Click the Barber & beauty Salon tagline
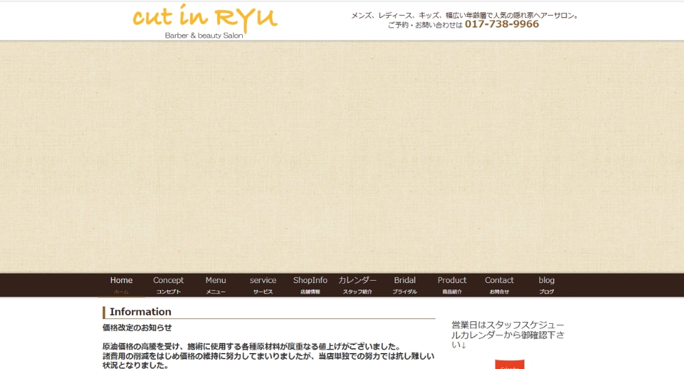Screen dimensions: 684x369 pyautogui.click(x=204, y=36)
